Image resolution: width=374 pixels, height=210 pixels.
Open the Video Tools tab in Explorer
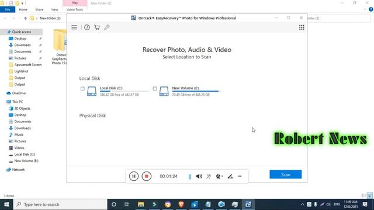coord(75,9)
